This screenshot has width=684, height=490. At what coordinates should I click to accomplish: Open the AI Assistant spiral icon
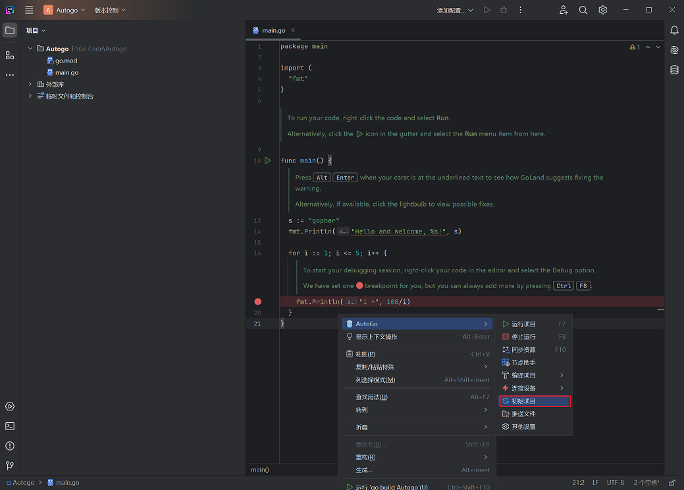coord(674,50)
